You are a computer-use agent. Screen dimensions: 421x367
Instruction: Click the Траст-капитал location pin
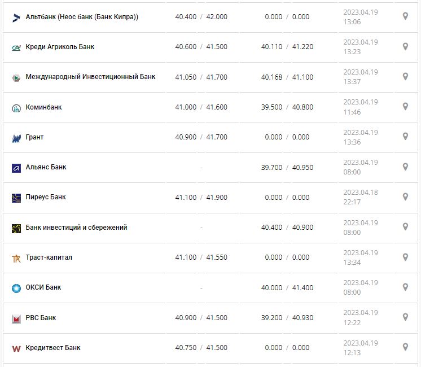pyautogui.click(x=405, y=257)
